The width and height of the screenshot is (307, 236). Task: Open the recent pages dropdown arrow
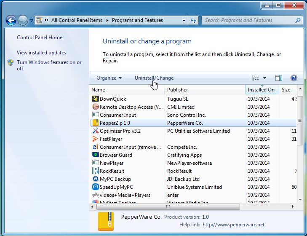(x=31, y=20)
